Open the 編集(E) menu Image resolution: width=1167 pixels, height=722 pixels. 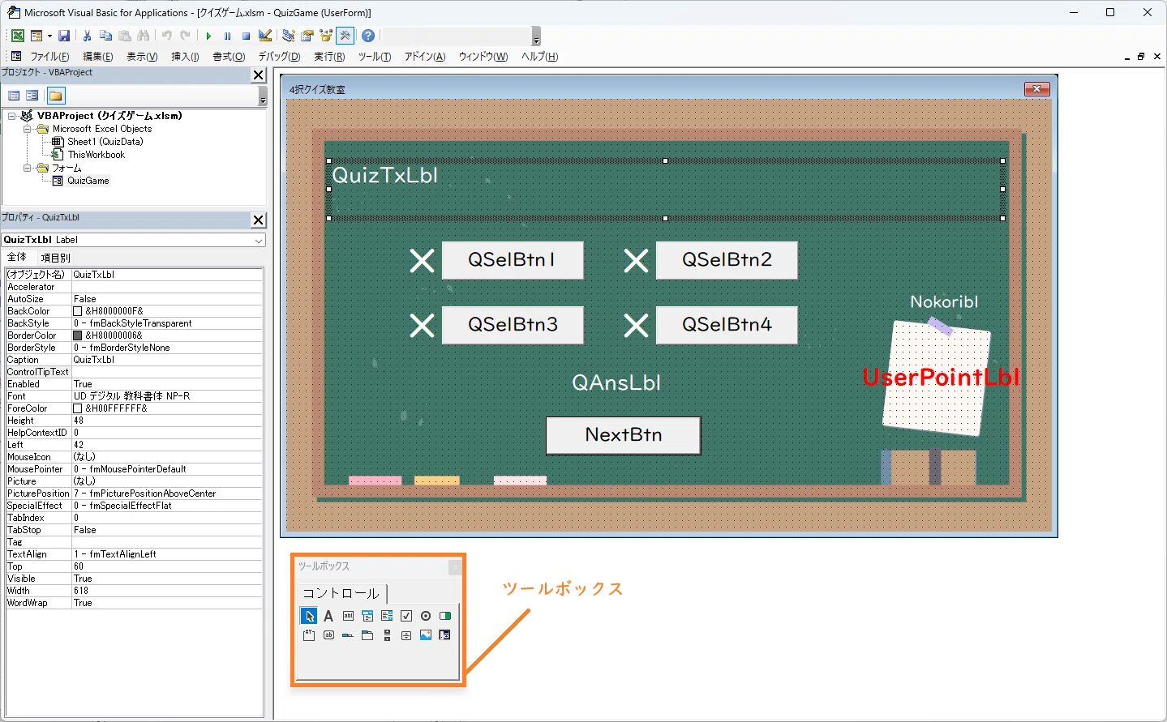(98, 57)
